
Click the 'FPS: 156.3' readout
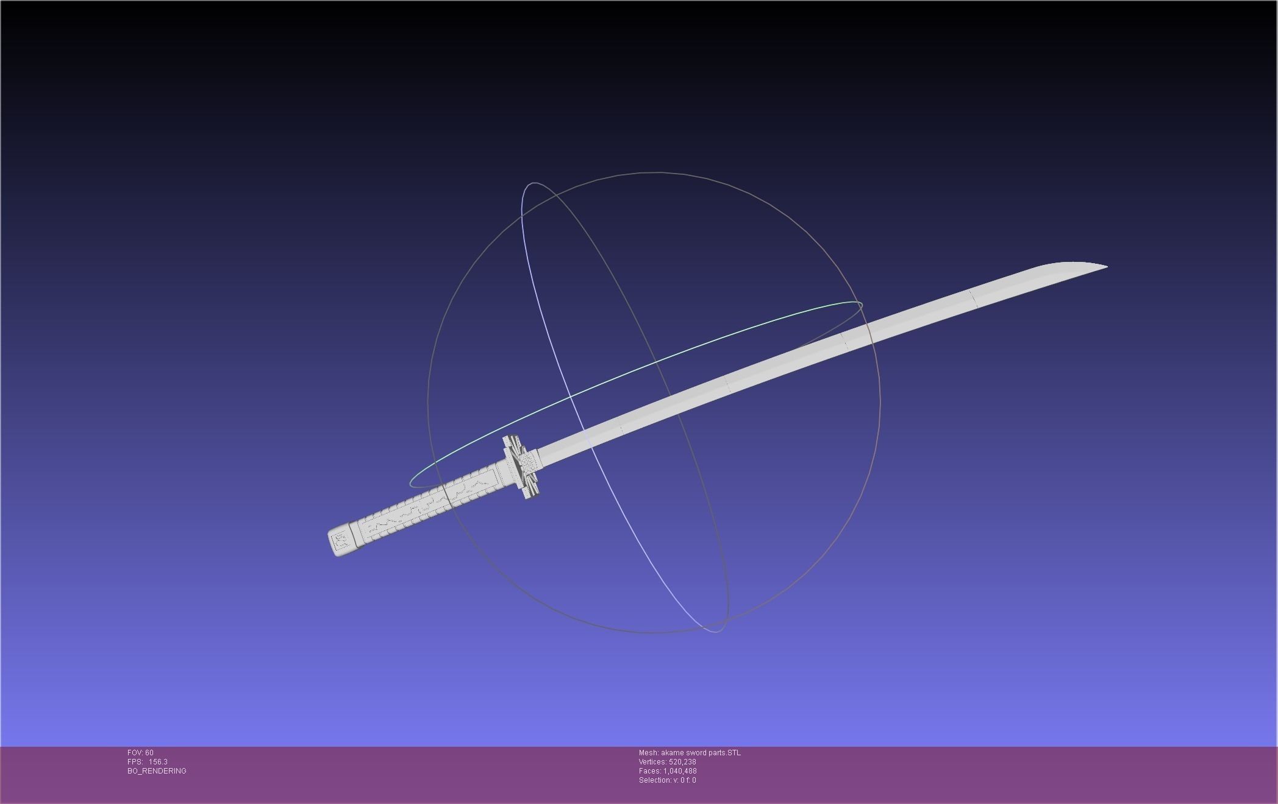[148, 762]
